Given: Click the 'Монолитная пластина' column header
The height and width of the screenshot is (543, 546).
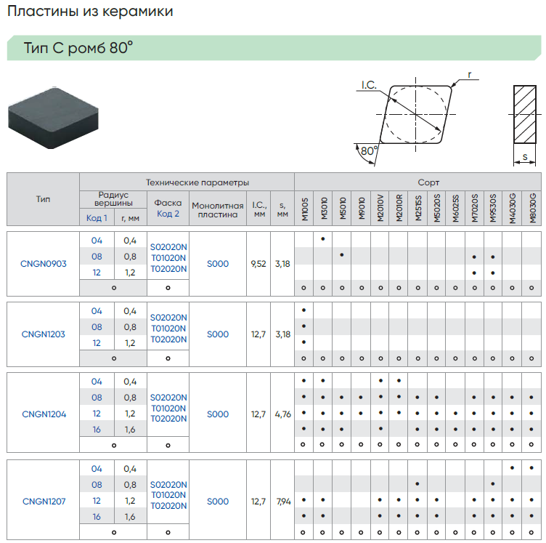Looking at the screenshot, I should [218, 210].
